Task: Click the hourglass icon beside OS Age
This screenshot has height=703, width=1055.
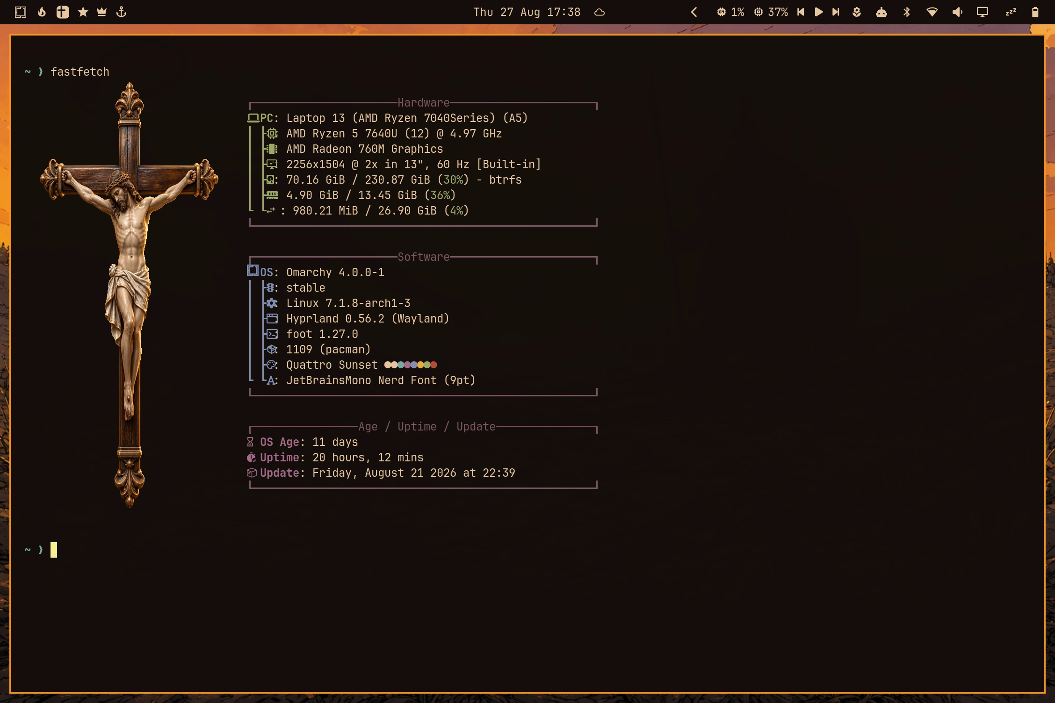Action: (x=250, y=442)
